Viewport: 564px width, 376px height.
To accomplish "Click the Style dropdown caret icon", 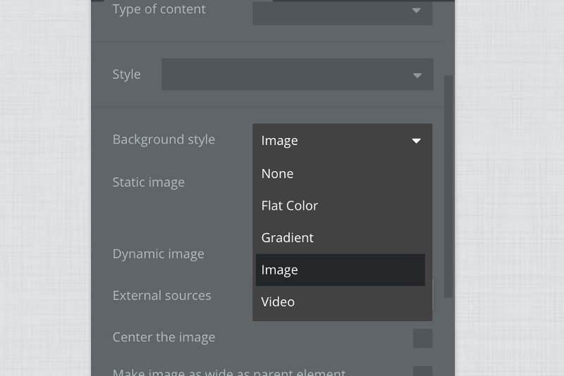I will pos(417,75).
